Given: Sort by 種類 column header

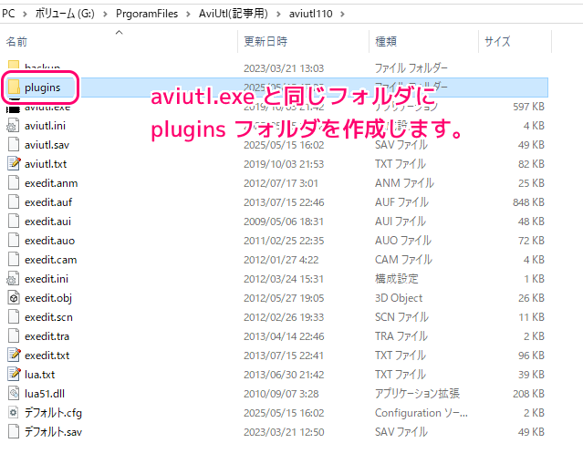Looking at the screenshot, I should point(386,41).
